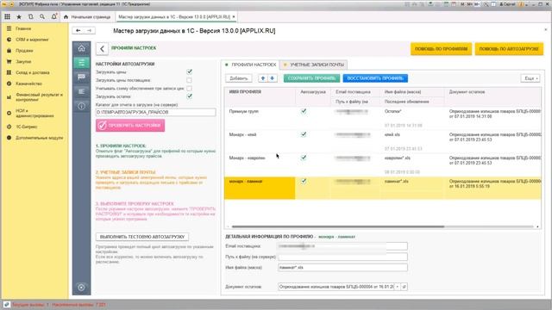Image resolution: width=552 pixels, height=310 pixels.
Task: Select the Монарх - клей profile name
Action: pos(243,134)
